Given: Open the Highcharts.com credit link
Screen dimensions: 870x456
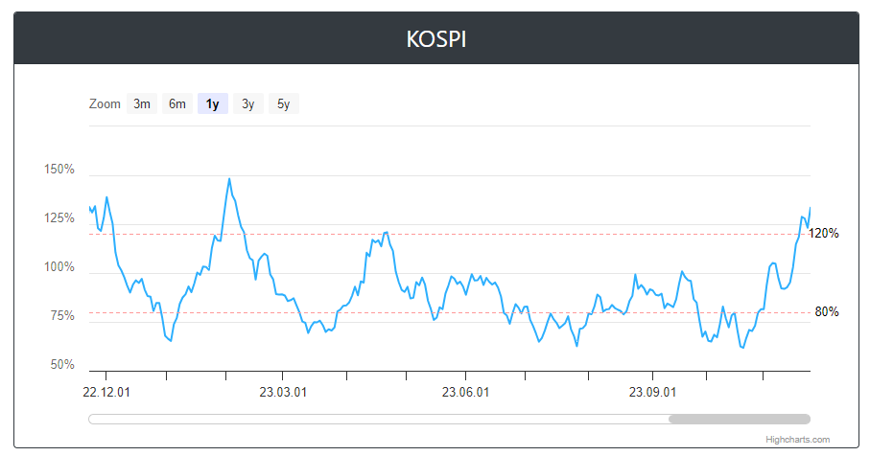Looking at the screenshot, I should click(x=797, y=440).
